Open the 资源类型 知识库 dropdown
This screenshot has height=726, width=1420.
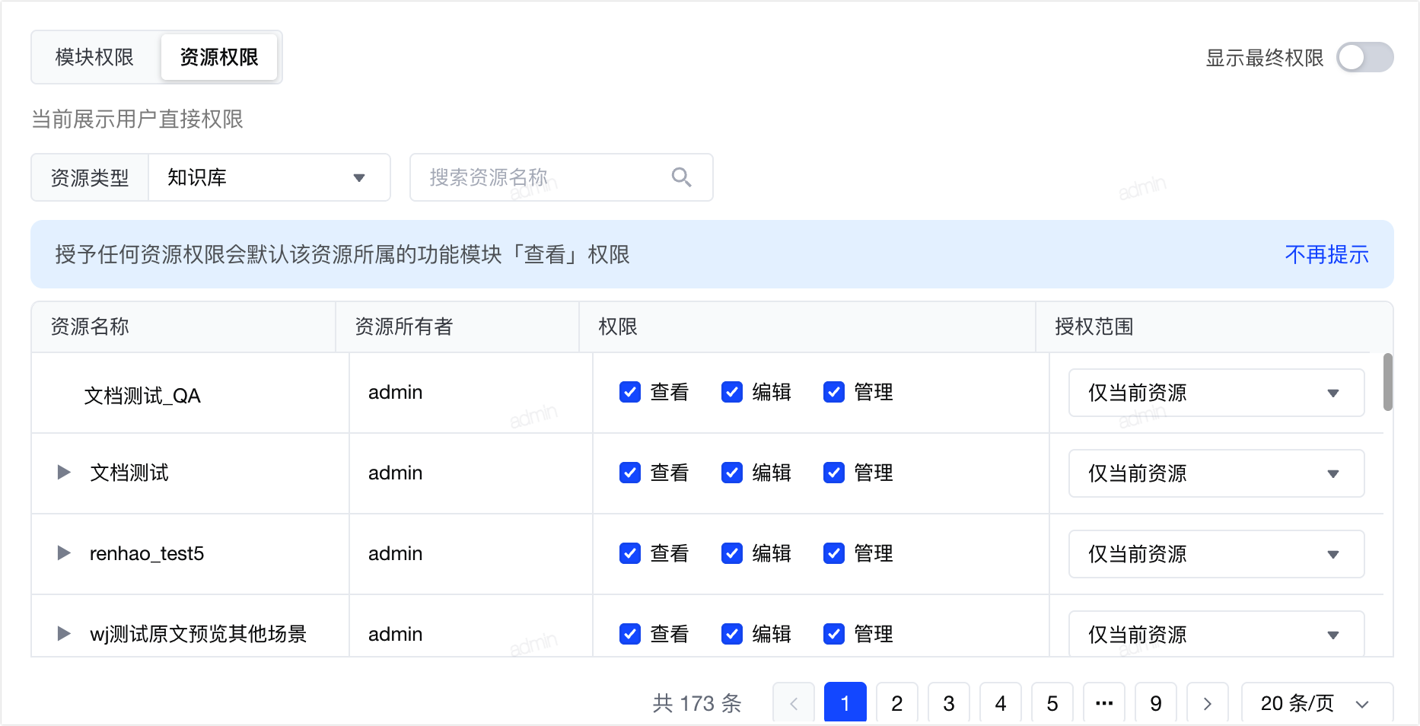[269, 177]
